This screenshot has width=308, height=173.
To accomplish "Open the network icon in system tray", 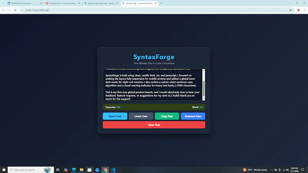I will (283, 170).
